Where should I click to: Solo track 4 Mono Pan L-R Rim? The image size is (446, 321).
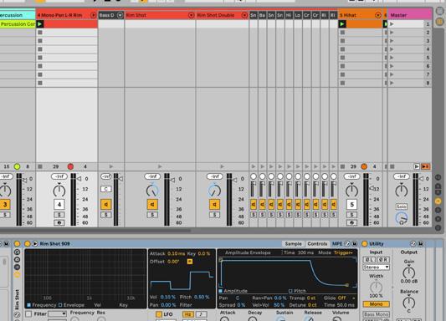[x=59, y=215]
